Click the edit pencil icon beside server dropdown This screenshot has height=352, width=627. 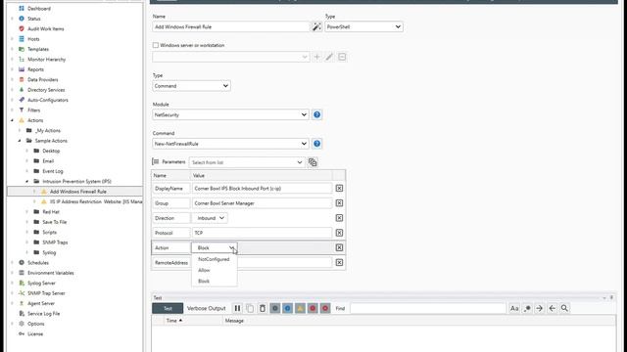click(x=329, y=57)
